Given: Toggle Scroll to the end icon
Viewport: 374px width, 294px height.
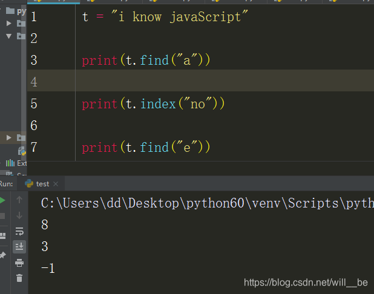Looking at the screenshot, I should (19, 246).
